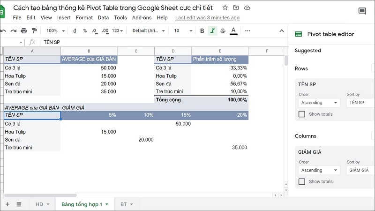Select cell with value 56,67%
This screenshot has width=375, height=211.
coord(220,84)
